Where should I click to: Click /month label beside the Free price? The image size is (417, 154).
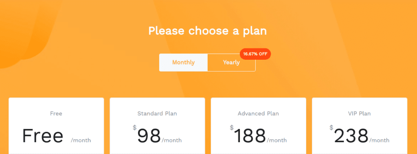tap(81, 140)
